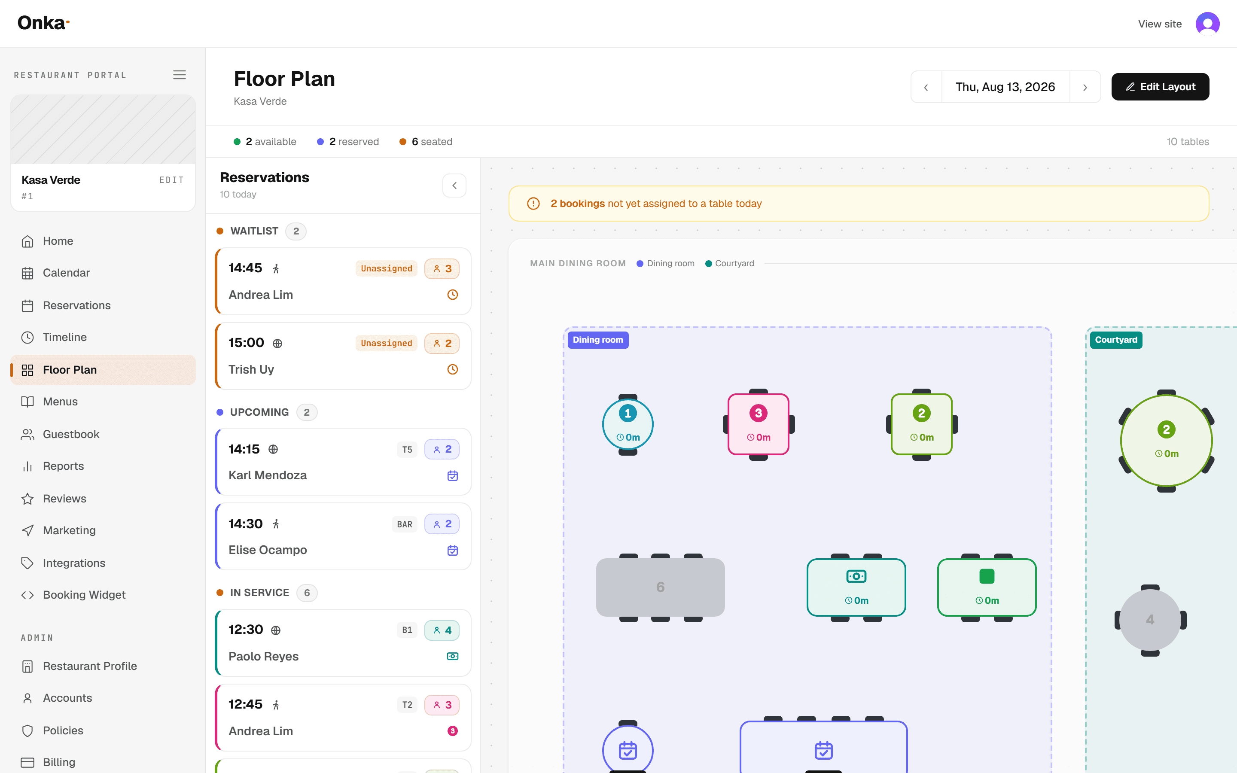Viewport: 1237px width, 773px height.
Task: Select pink square table with badge 3
Action: 759,424
